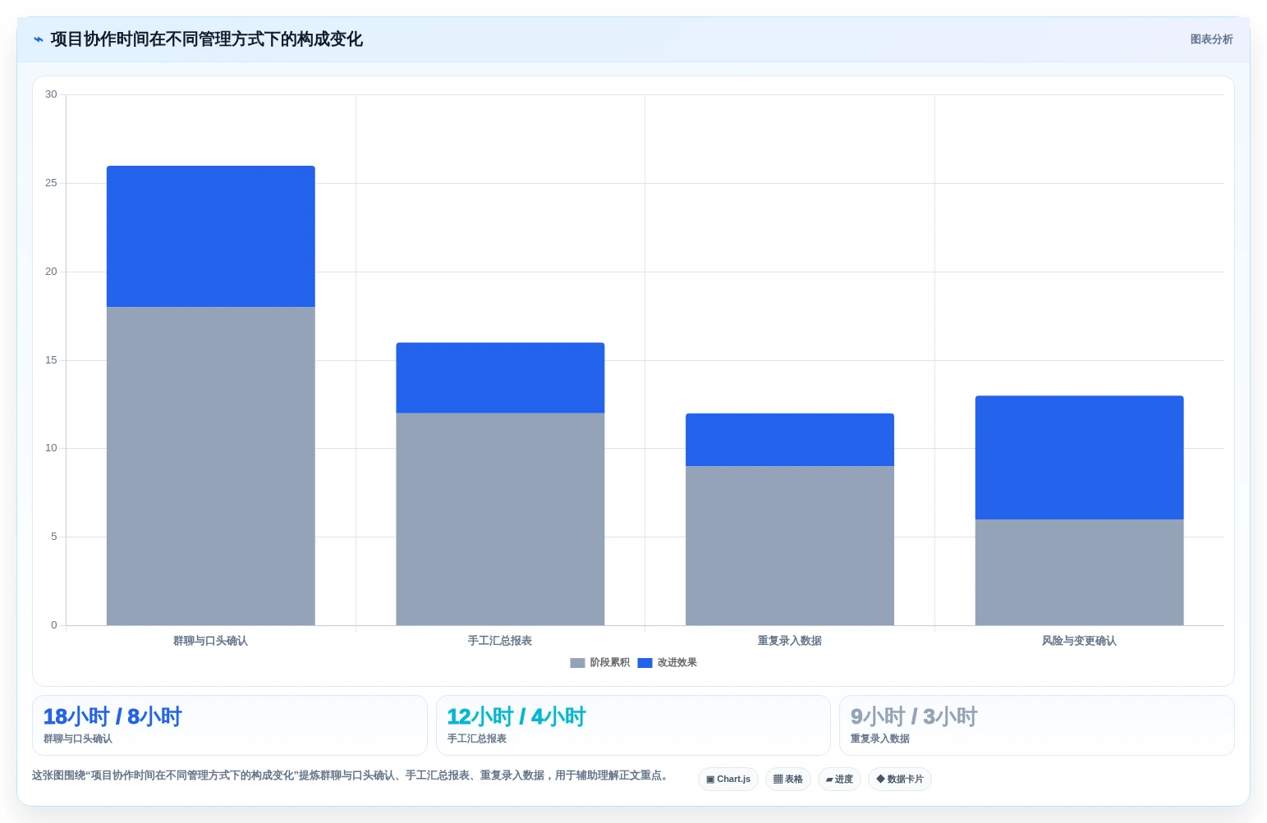Click the 18小时 / 8小时 data card

pyautogui.click(x=230, y=725)
